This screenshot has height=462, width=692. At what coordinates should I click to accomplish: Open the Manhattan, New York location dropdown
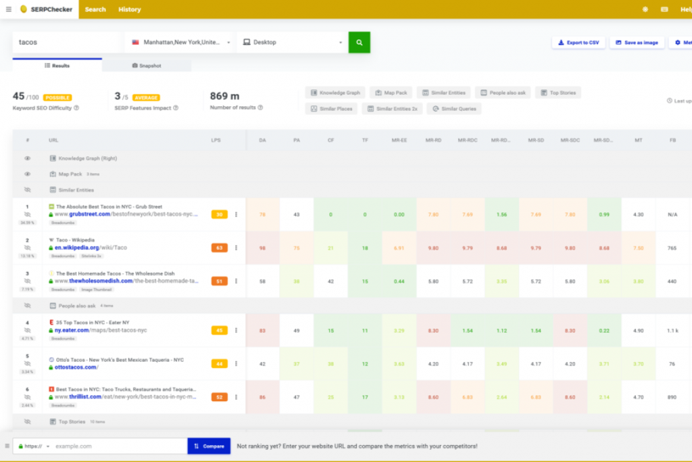(180, 43)
